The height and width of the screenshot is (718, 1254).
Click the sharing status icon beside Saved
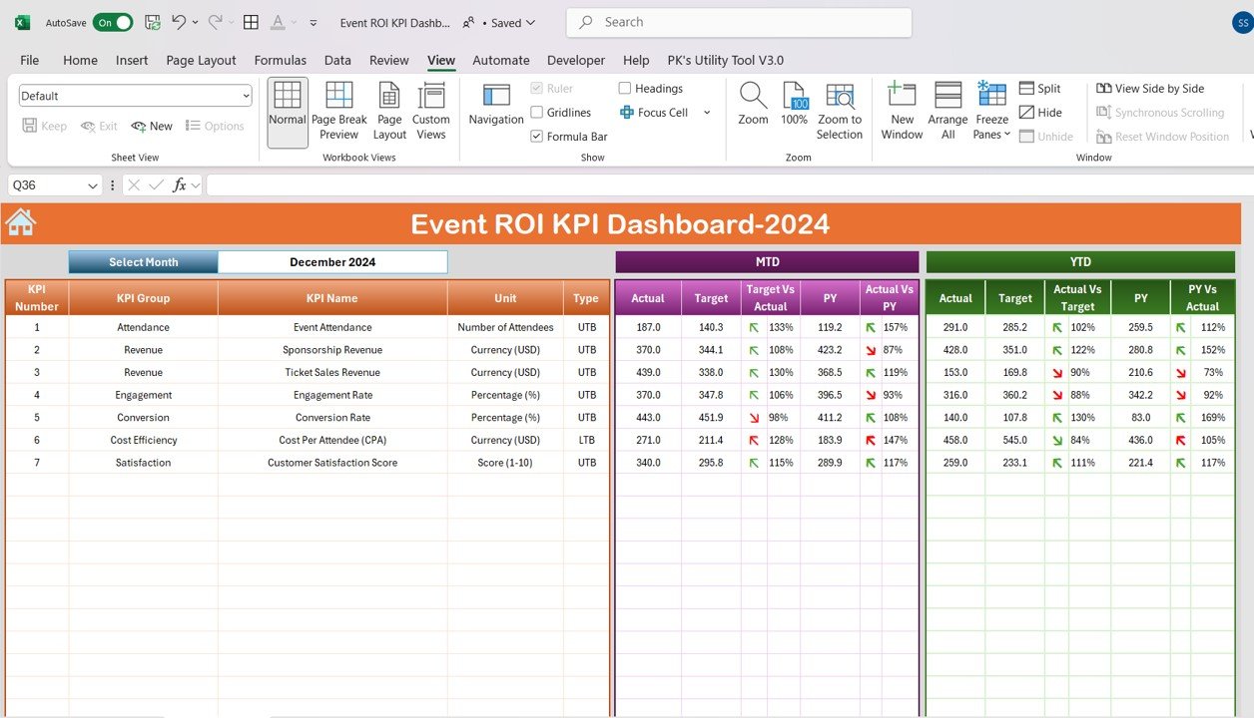469,22
